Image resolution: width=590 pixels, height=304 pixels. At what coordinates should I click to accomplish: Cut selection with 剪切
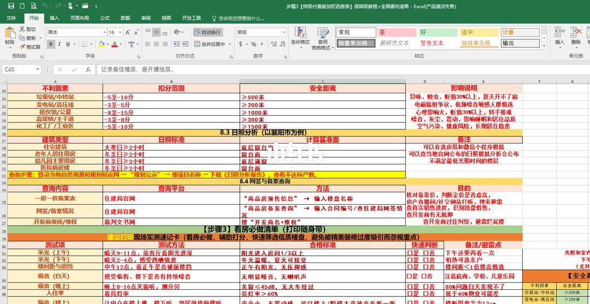pos(28,29)
